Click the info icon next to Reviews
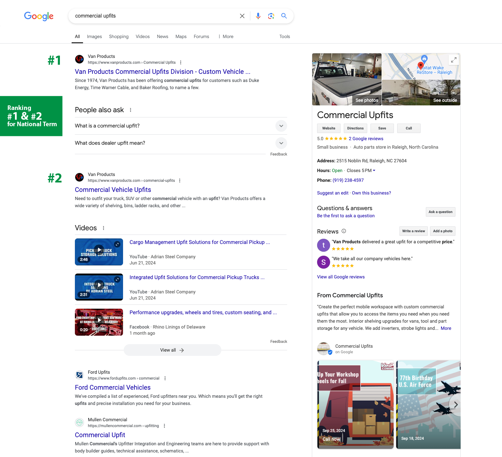 [x=344, y=231]
